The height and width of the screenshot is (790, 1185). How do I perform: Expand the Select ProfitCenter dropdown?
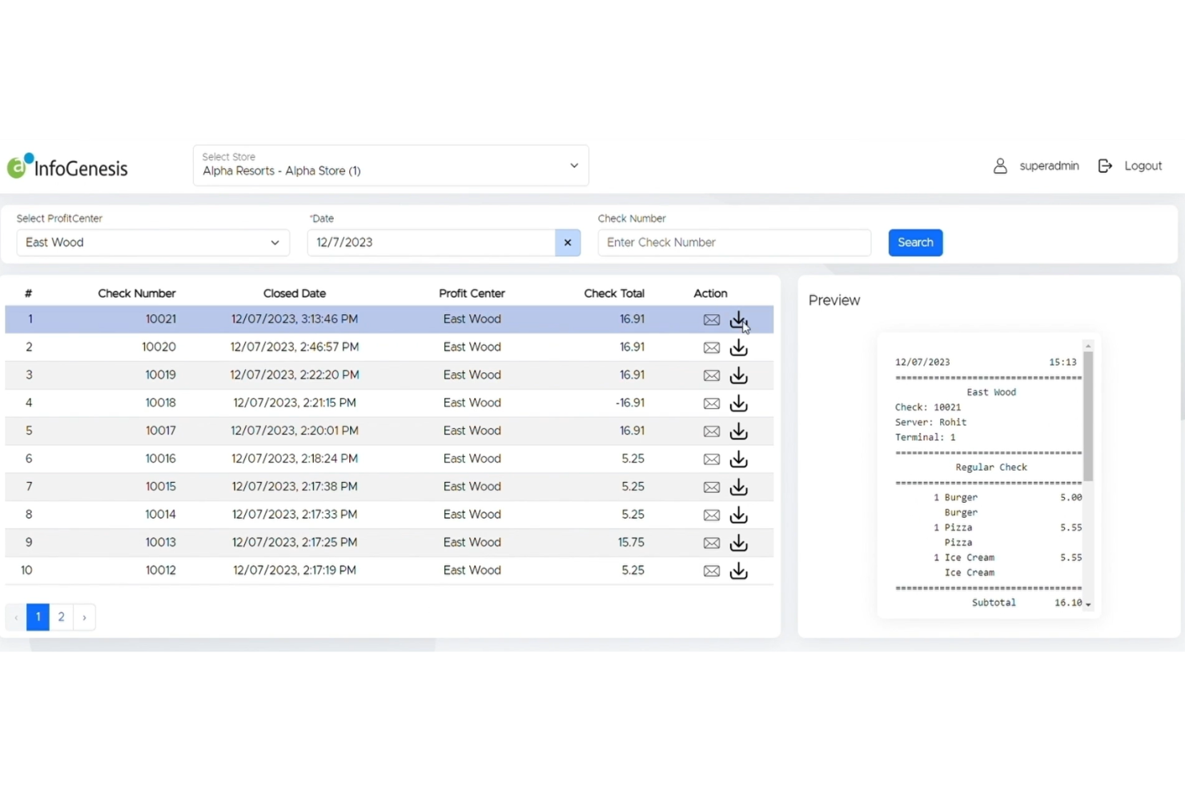tap(153, 243)
